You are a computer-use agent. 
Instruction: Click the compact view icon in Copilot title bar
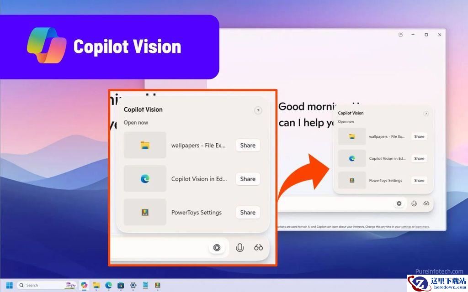pyautogui.click(x=400, y=35)
